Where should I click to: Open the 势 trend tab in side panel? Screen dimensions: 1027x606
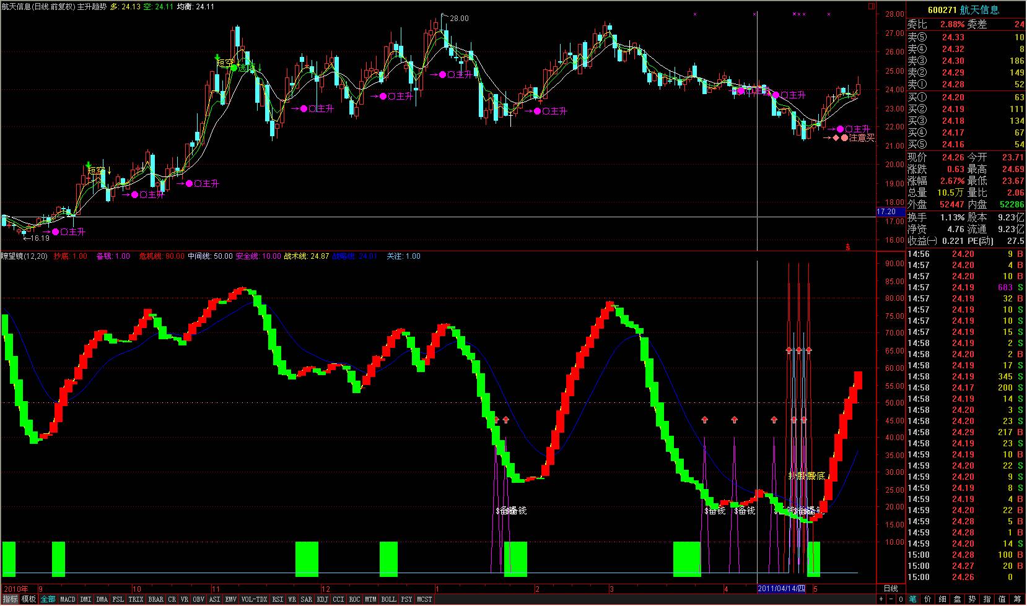click(972, 599)
